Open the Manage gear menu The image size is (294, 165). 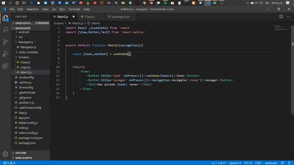coord(5,154)
